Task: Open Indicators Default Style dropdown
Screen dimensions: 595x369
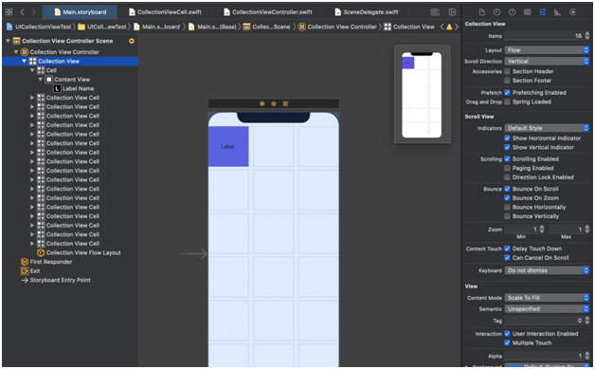Action: [547, 128]
